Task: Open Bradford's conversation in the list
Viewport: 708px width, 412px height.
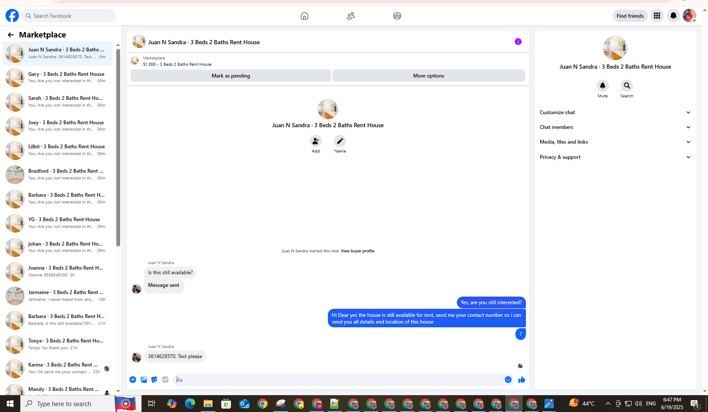Action: pos(58,174)
